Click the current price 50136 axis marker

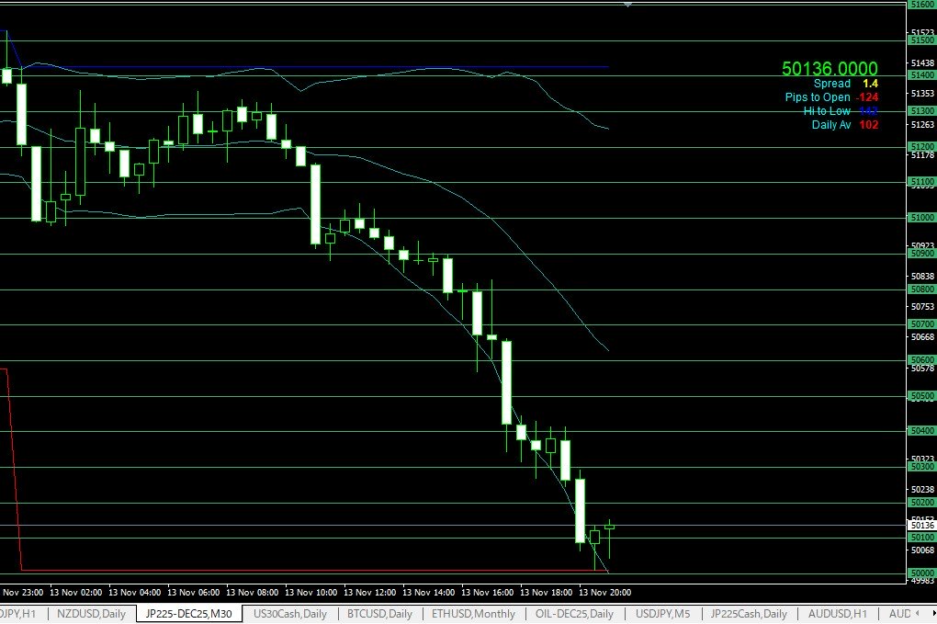click(920, 526)
